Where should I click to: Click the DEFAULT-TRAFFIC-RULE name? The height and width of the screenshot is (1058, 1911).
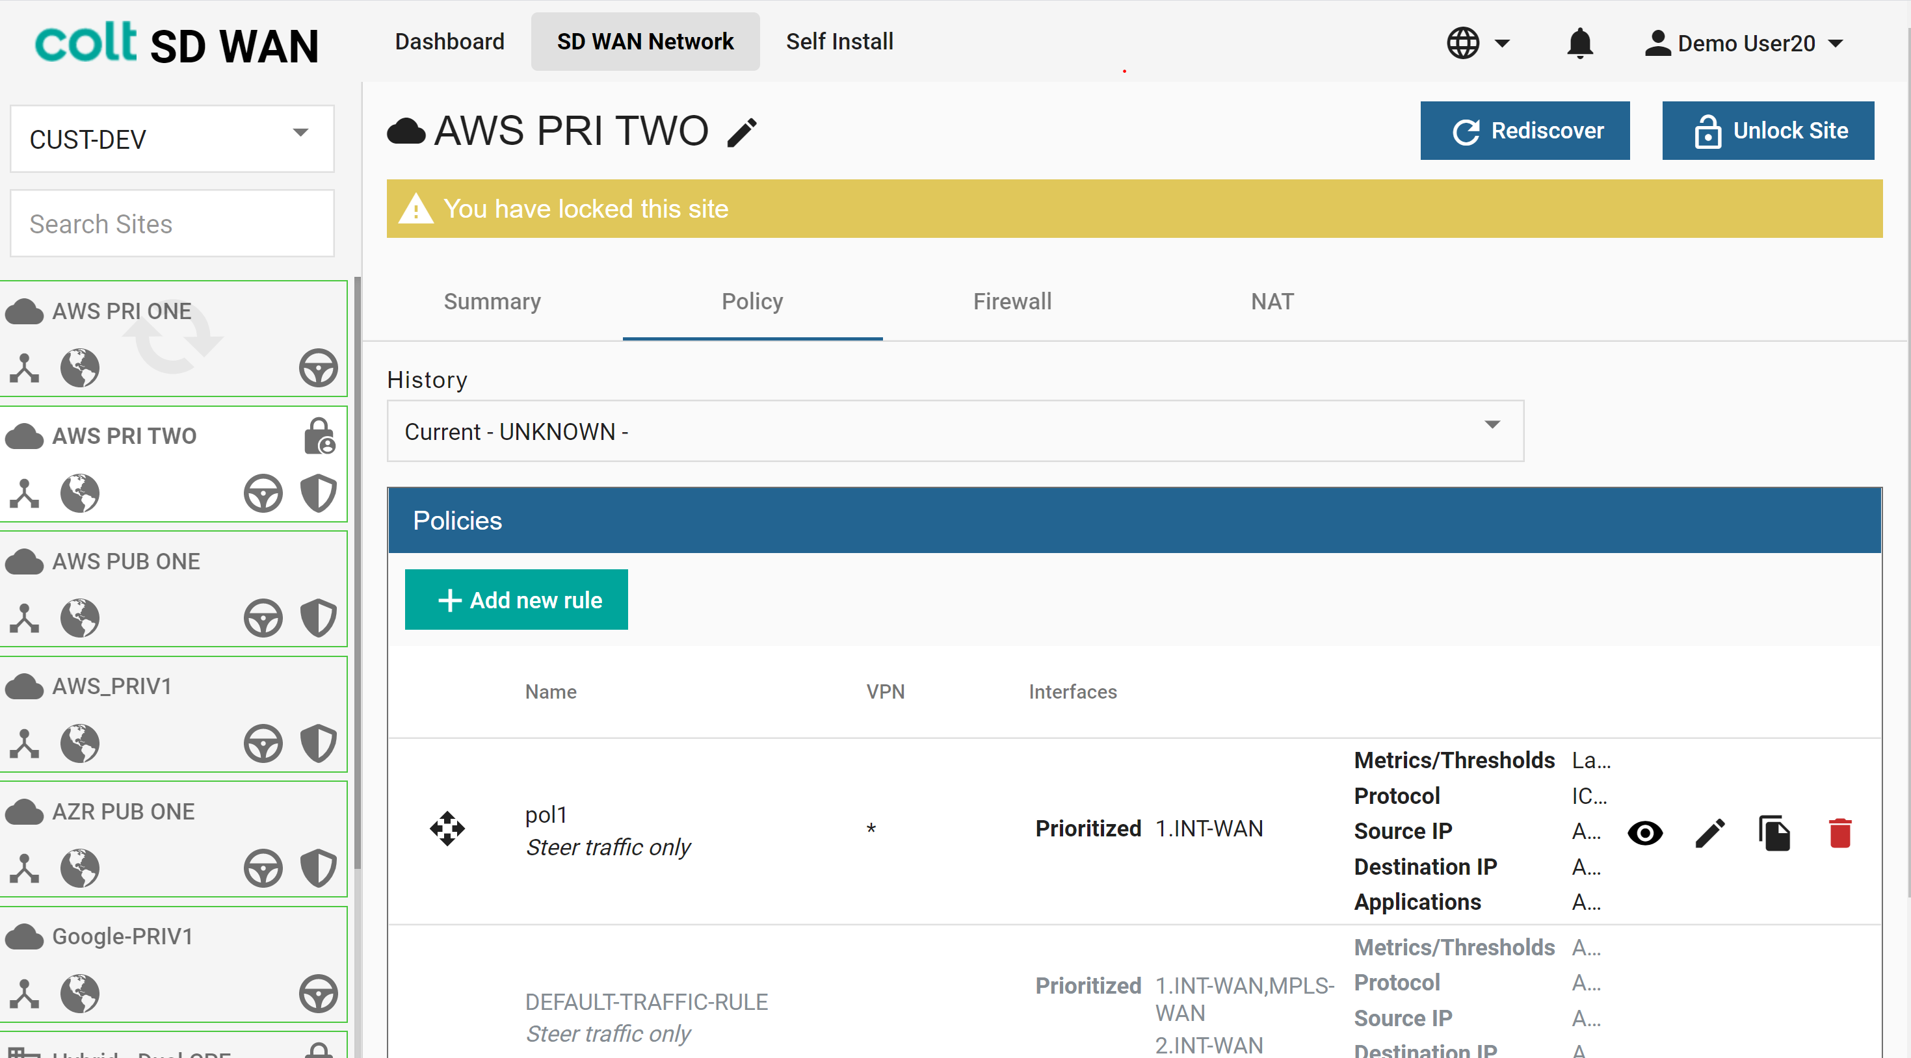(x=647, y=1001)
